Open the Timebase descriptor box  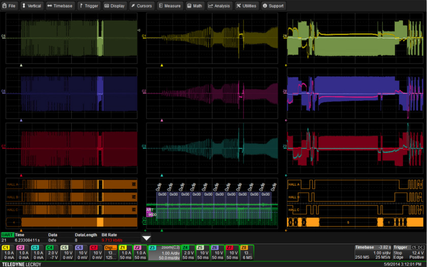click(373, 252)
